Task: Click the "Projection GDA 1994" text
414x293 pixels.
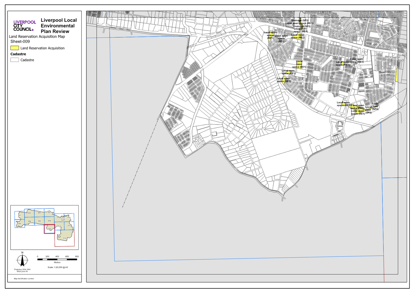Action: [x=22, y=269]
